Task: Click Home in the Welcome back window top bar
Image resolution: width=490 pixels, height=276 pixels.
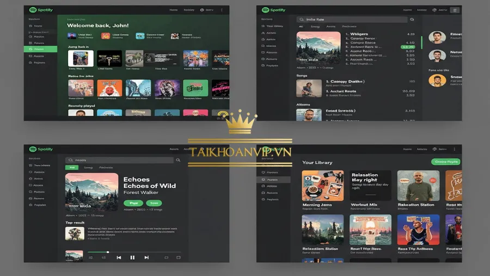Action: click(x=174, y=10)
